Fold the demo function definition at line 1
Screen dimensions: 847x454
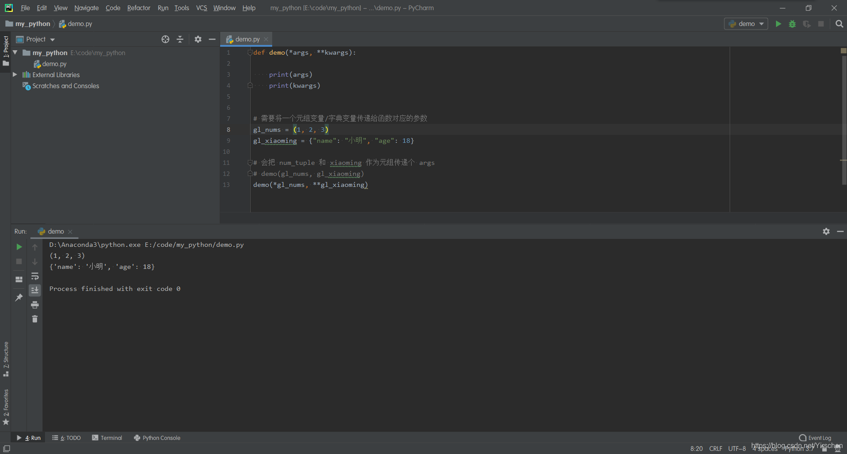click(x=250, y=52)
